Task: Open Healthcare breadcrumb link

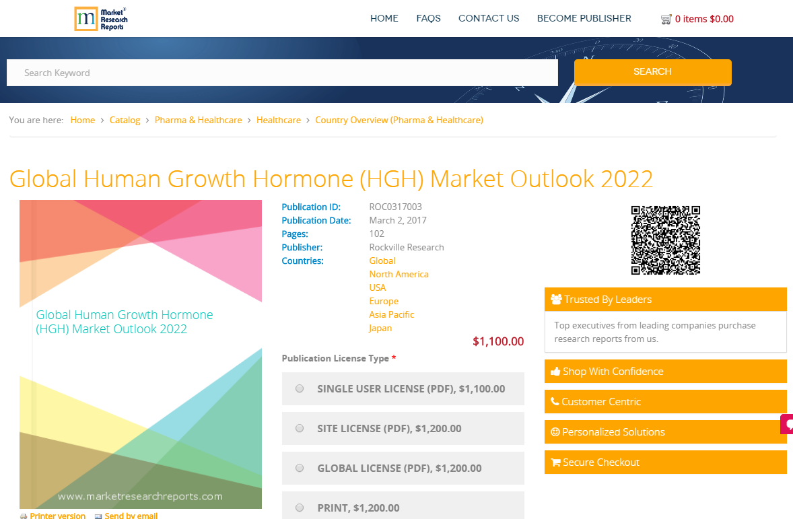Action: point(278,120)
